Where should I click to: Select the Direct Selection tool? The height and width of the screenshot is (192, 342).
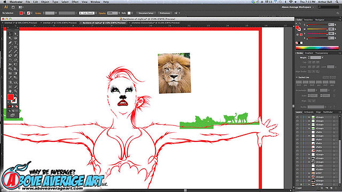[15, 34]
